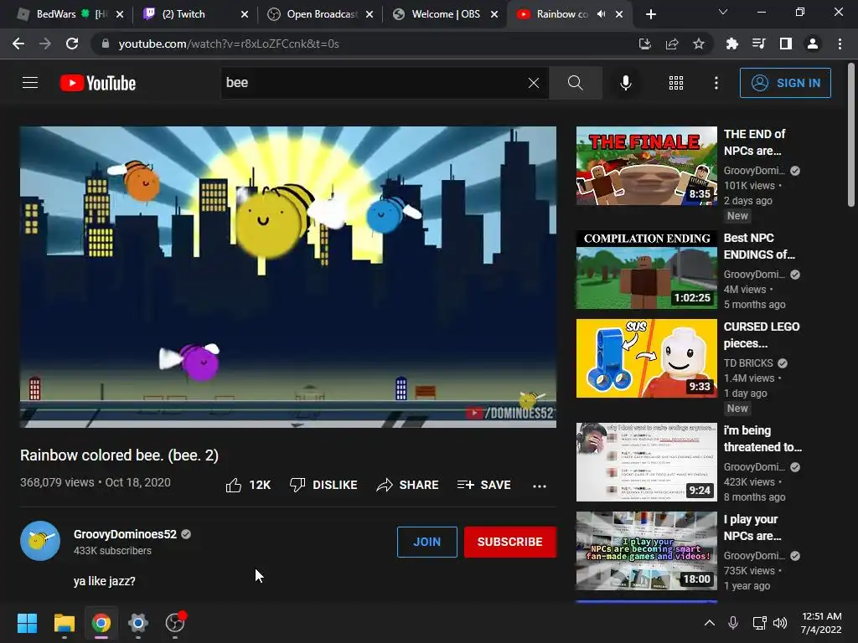Screen dimensions: 858x643
Task: Open Settings gear in taskbar
Action: [138, 623]
